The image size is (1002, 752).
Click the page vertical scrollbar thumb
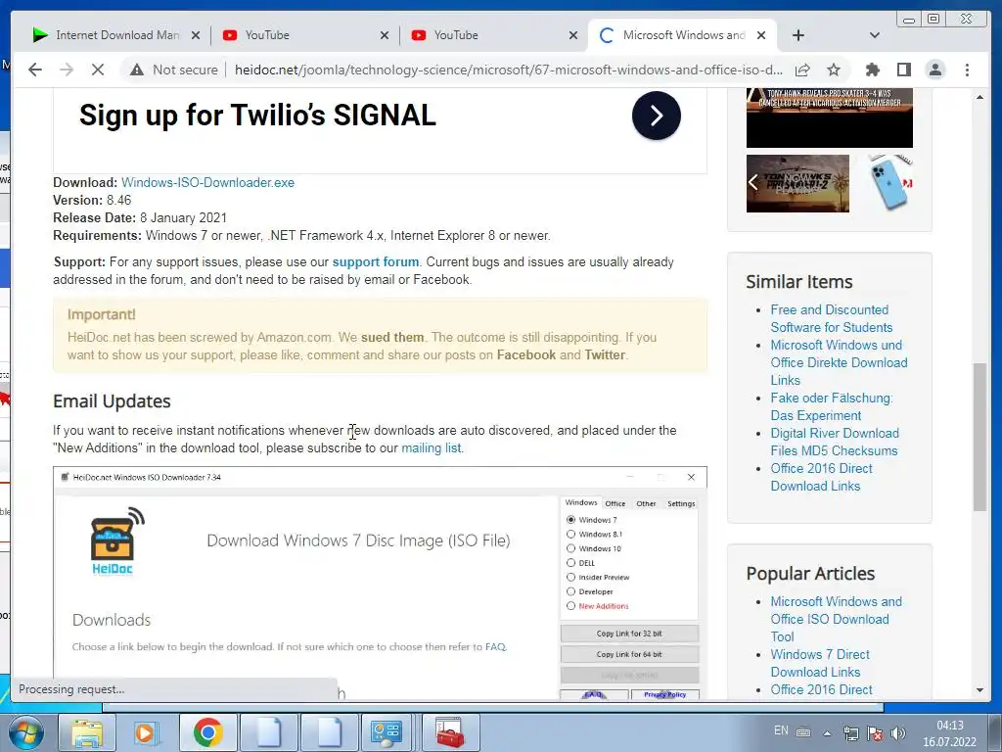pyautogui.click(x=979, y=437)
